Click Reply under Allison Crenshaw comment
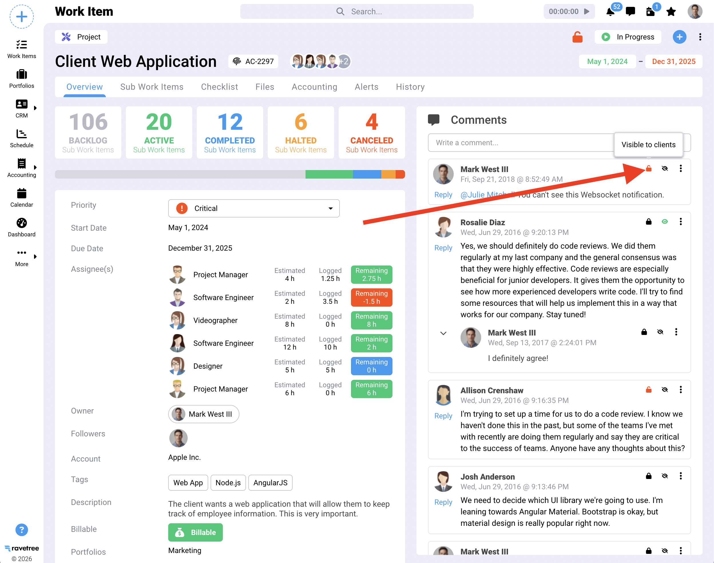The image size is (714, 563). click(443, 416)
